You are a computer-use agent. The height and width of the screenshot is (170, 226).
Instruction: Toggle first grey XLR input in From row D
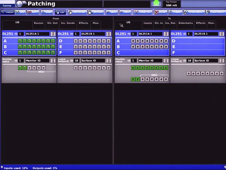76,41
